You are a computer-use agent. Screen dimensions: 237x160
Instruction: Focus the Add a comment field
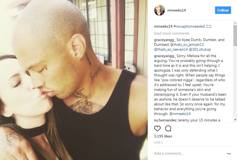pyautogui.click(x=189, y=153)
